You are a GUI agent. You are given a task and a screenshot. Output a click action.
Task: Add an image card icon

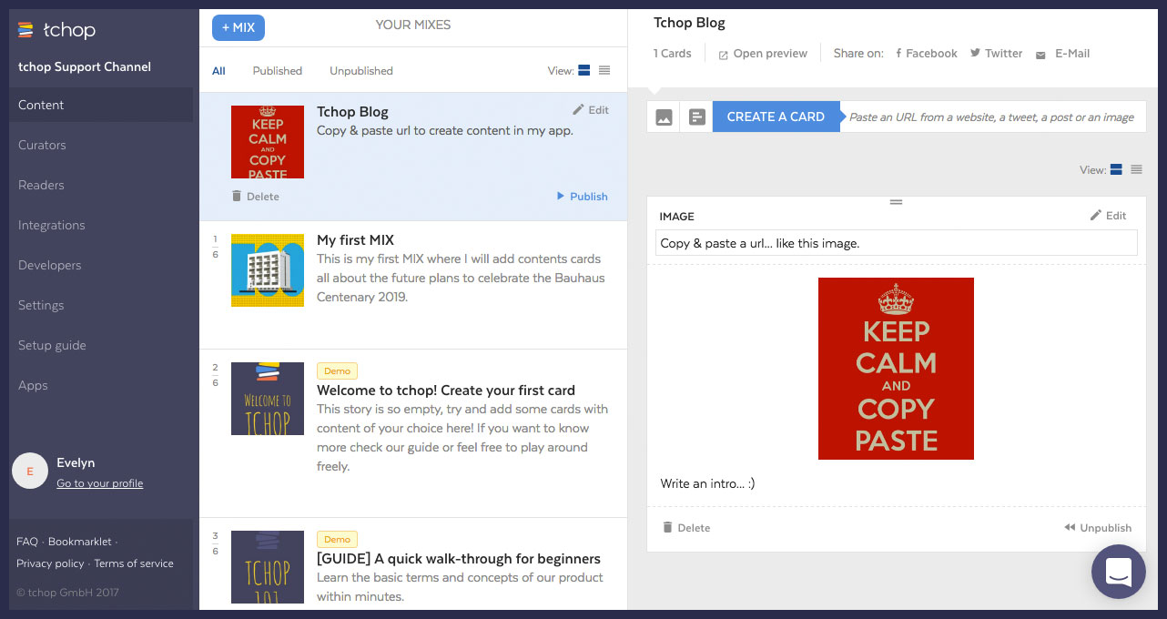[664, 117]
